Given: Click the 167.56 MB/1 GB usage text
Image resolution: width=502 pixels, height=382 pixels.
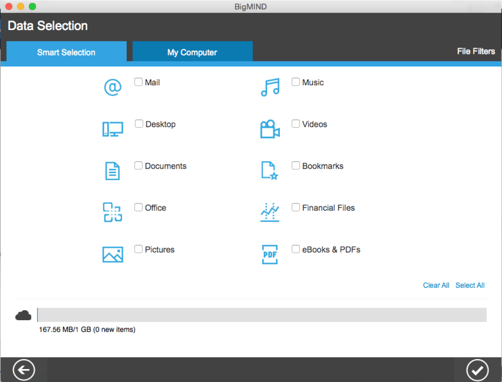Looking at the screenshot, I should point(87,330).
